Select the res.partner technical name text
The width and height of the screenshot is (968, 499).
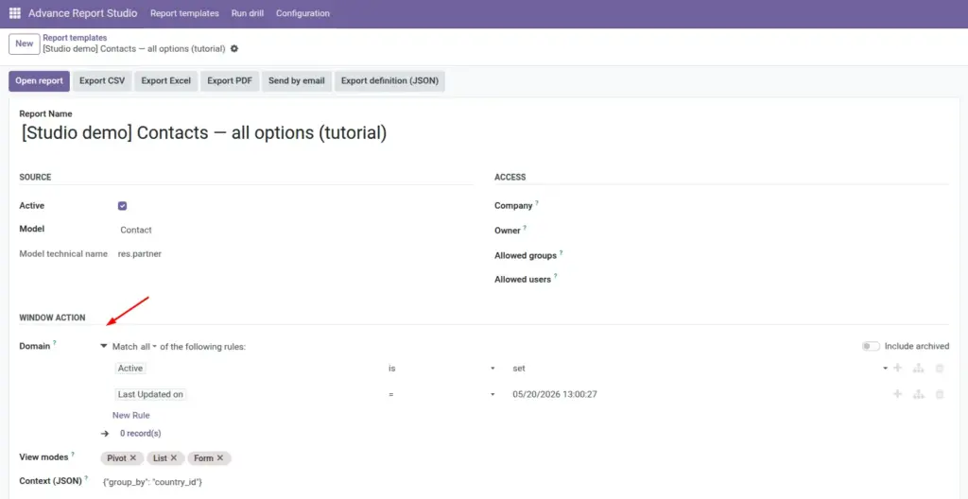[140, 254]
